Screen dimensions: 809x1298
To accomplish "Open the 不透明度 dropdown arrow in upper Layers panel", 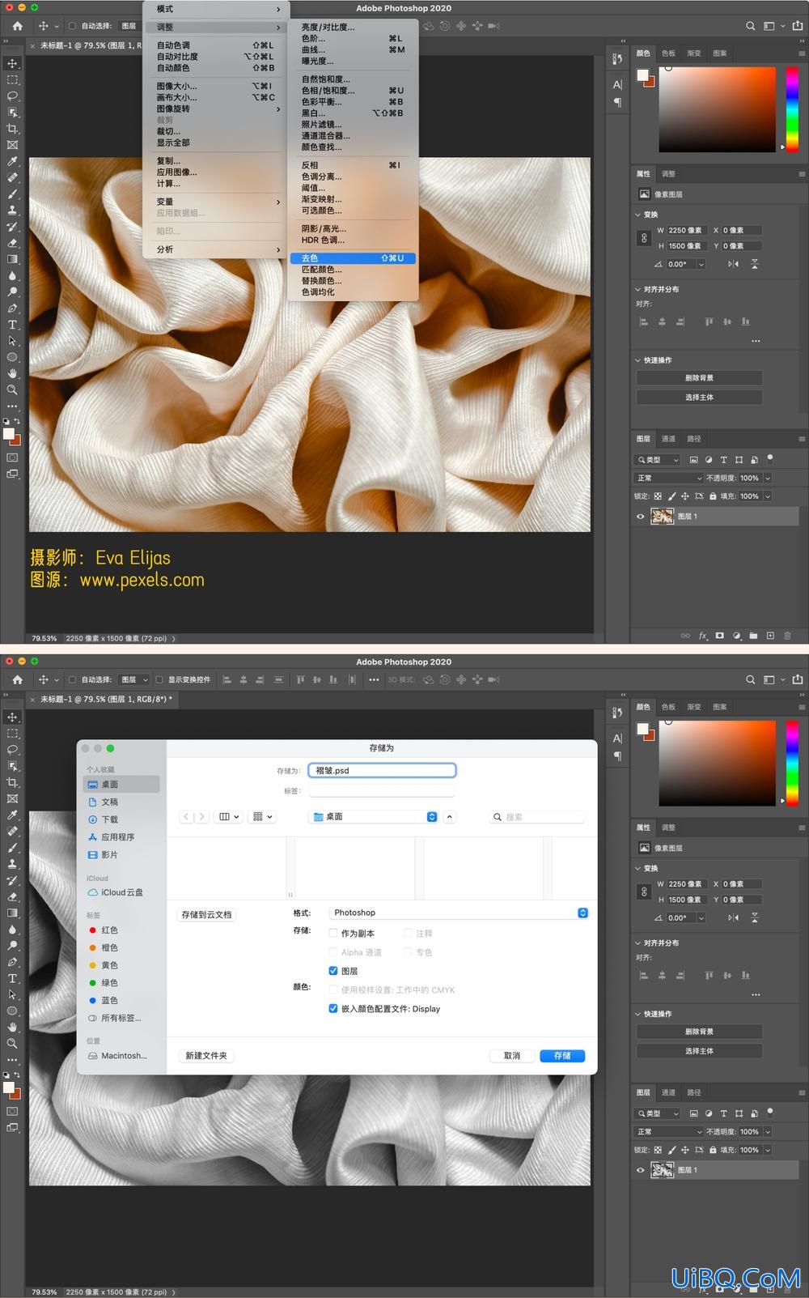I will pos(768,478).
